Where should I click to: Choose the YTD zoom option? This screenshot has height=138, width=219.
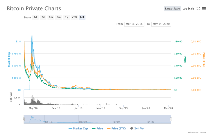[74, 17]
